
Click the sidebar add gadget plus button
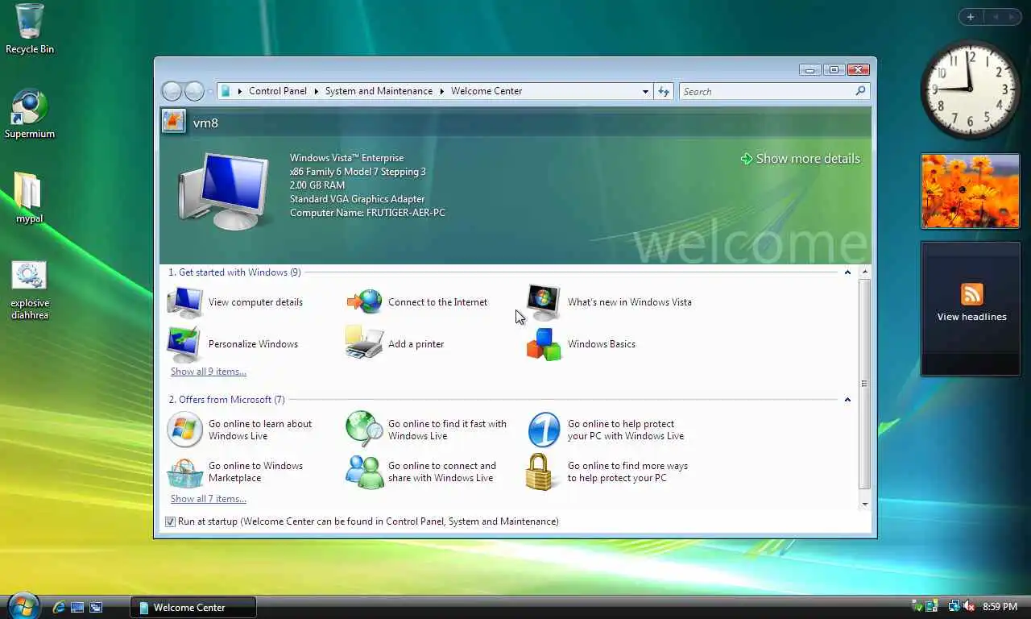click(x=971, y=17)
